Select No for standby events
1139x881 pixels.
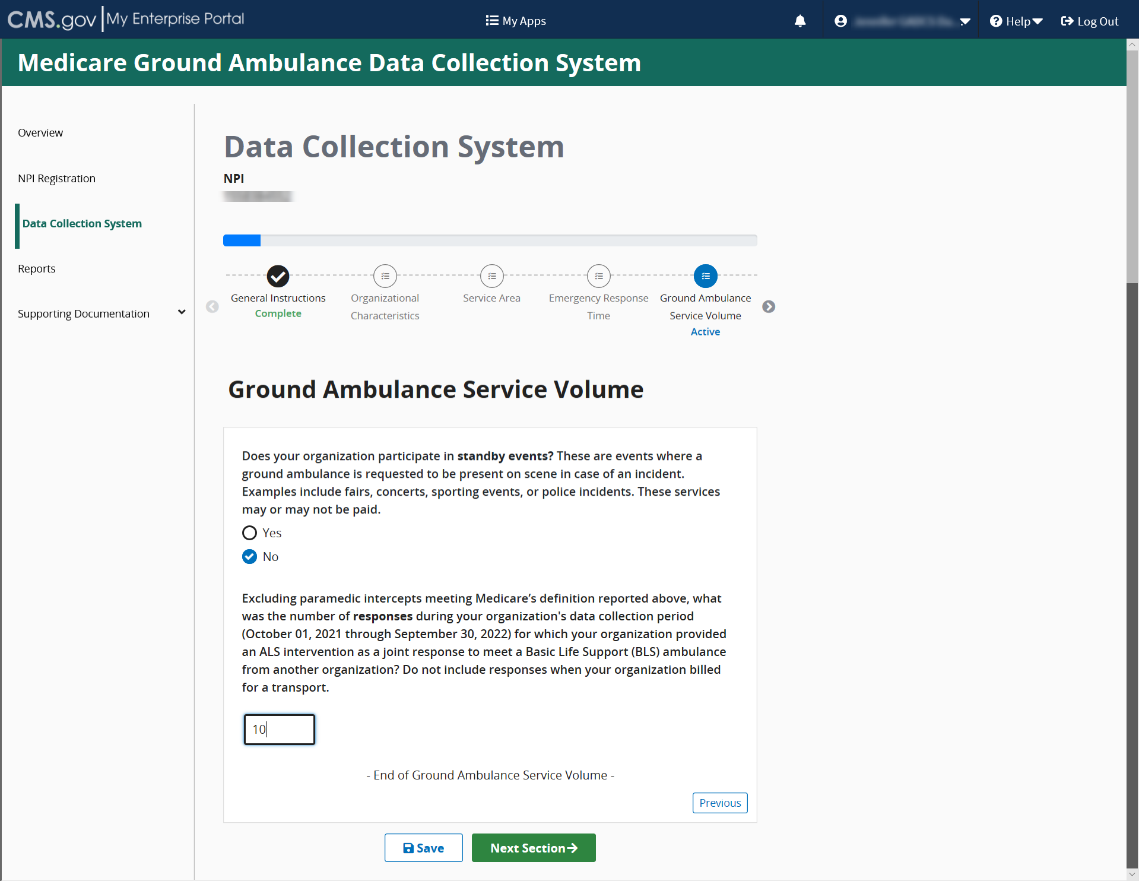(249, 557)
